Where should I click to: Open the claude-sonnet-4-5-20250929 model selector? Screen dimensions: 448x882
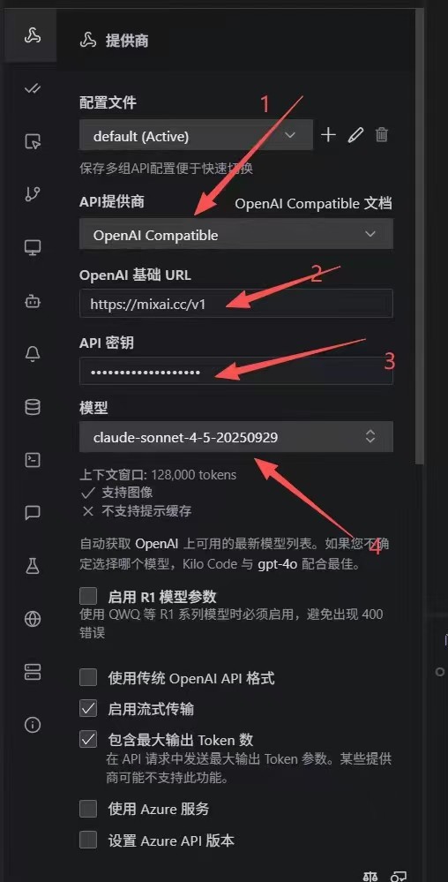pyautogui.click(x=236, y=437)
